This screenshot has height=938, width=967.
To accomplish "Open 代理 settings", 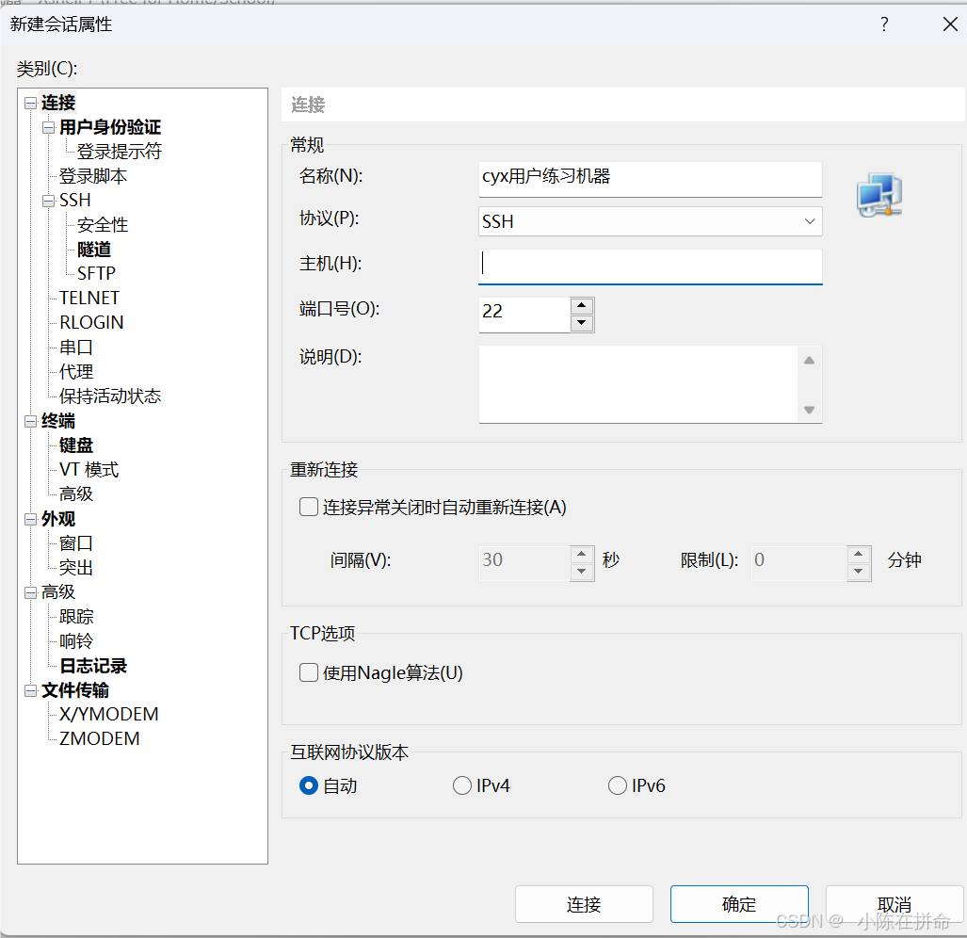I will click(76, 372).
